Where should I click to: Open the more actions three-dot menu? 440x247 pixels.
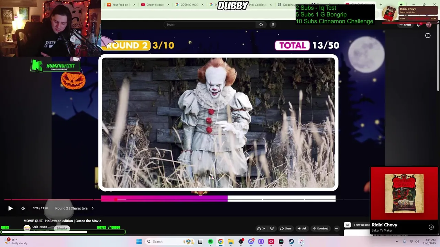pos(337,228)
